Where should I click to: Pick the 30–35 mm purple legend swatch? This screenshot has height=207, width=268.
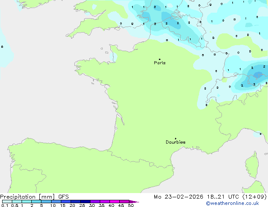click(95, 202)
